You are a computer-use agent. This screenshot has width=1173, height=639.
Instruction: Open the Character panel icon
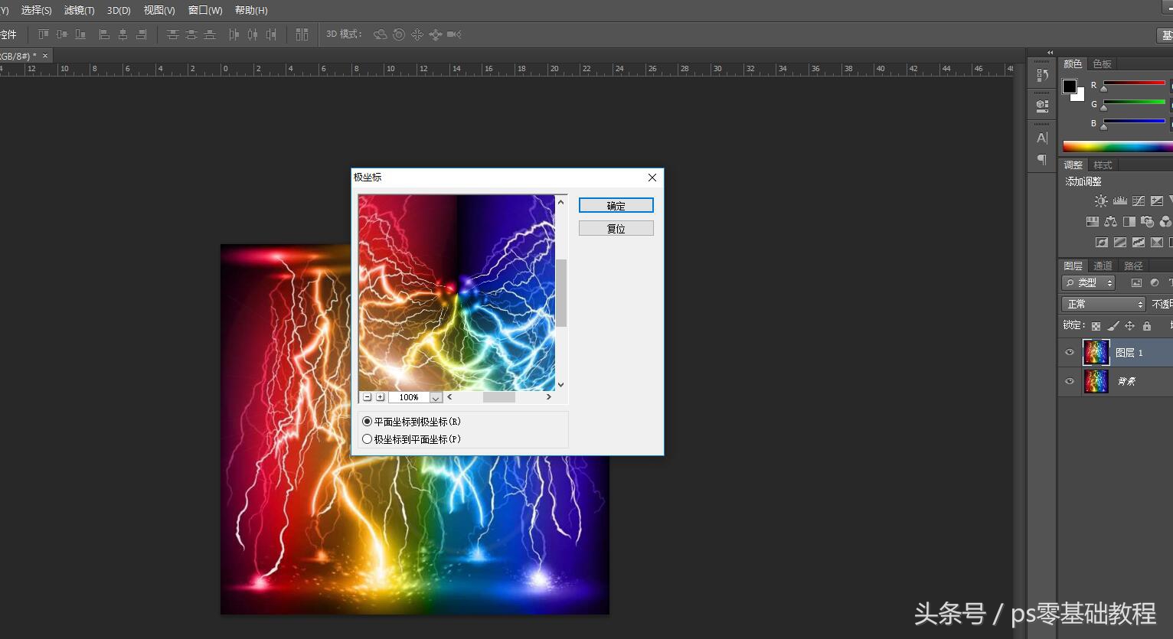(1042, 138)
